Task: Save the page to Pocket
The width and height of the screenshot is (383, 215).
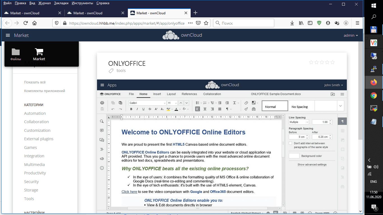Action: (198, 23)
